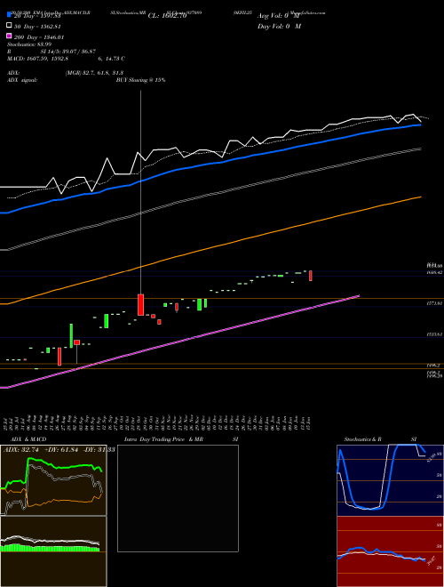Click the 'Intra Day Trading Price & MR' title
Image resolution: width=444 pixels, height=587 pixels.
pos(163,439)
